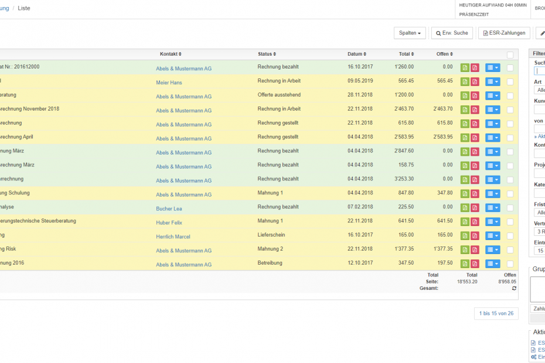
Task: Expand blue actions menu in Bucher Lea row
Action: (x=492, y=208)
